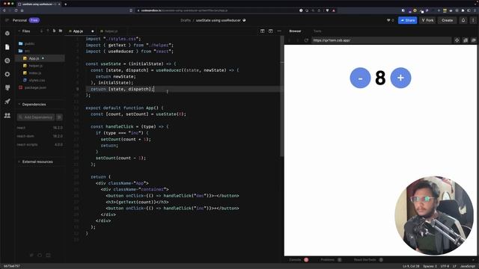Click the plus button in preview
Viewport: 479px width, 269px height.
point(400,78)
